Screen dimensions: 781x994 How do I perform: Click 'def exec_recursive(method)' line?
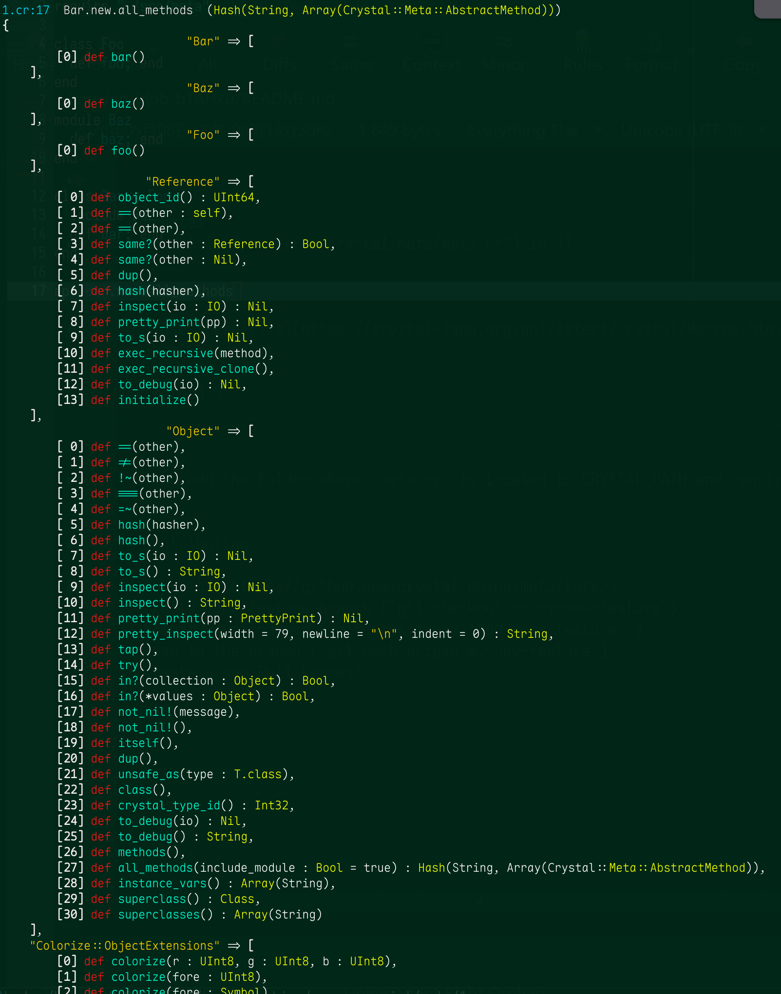click(182, 353)
